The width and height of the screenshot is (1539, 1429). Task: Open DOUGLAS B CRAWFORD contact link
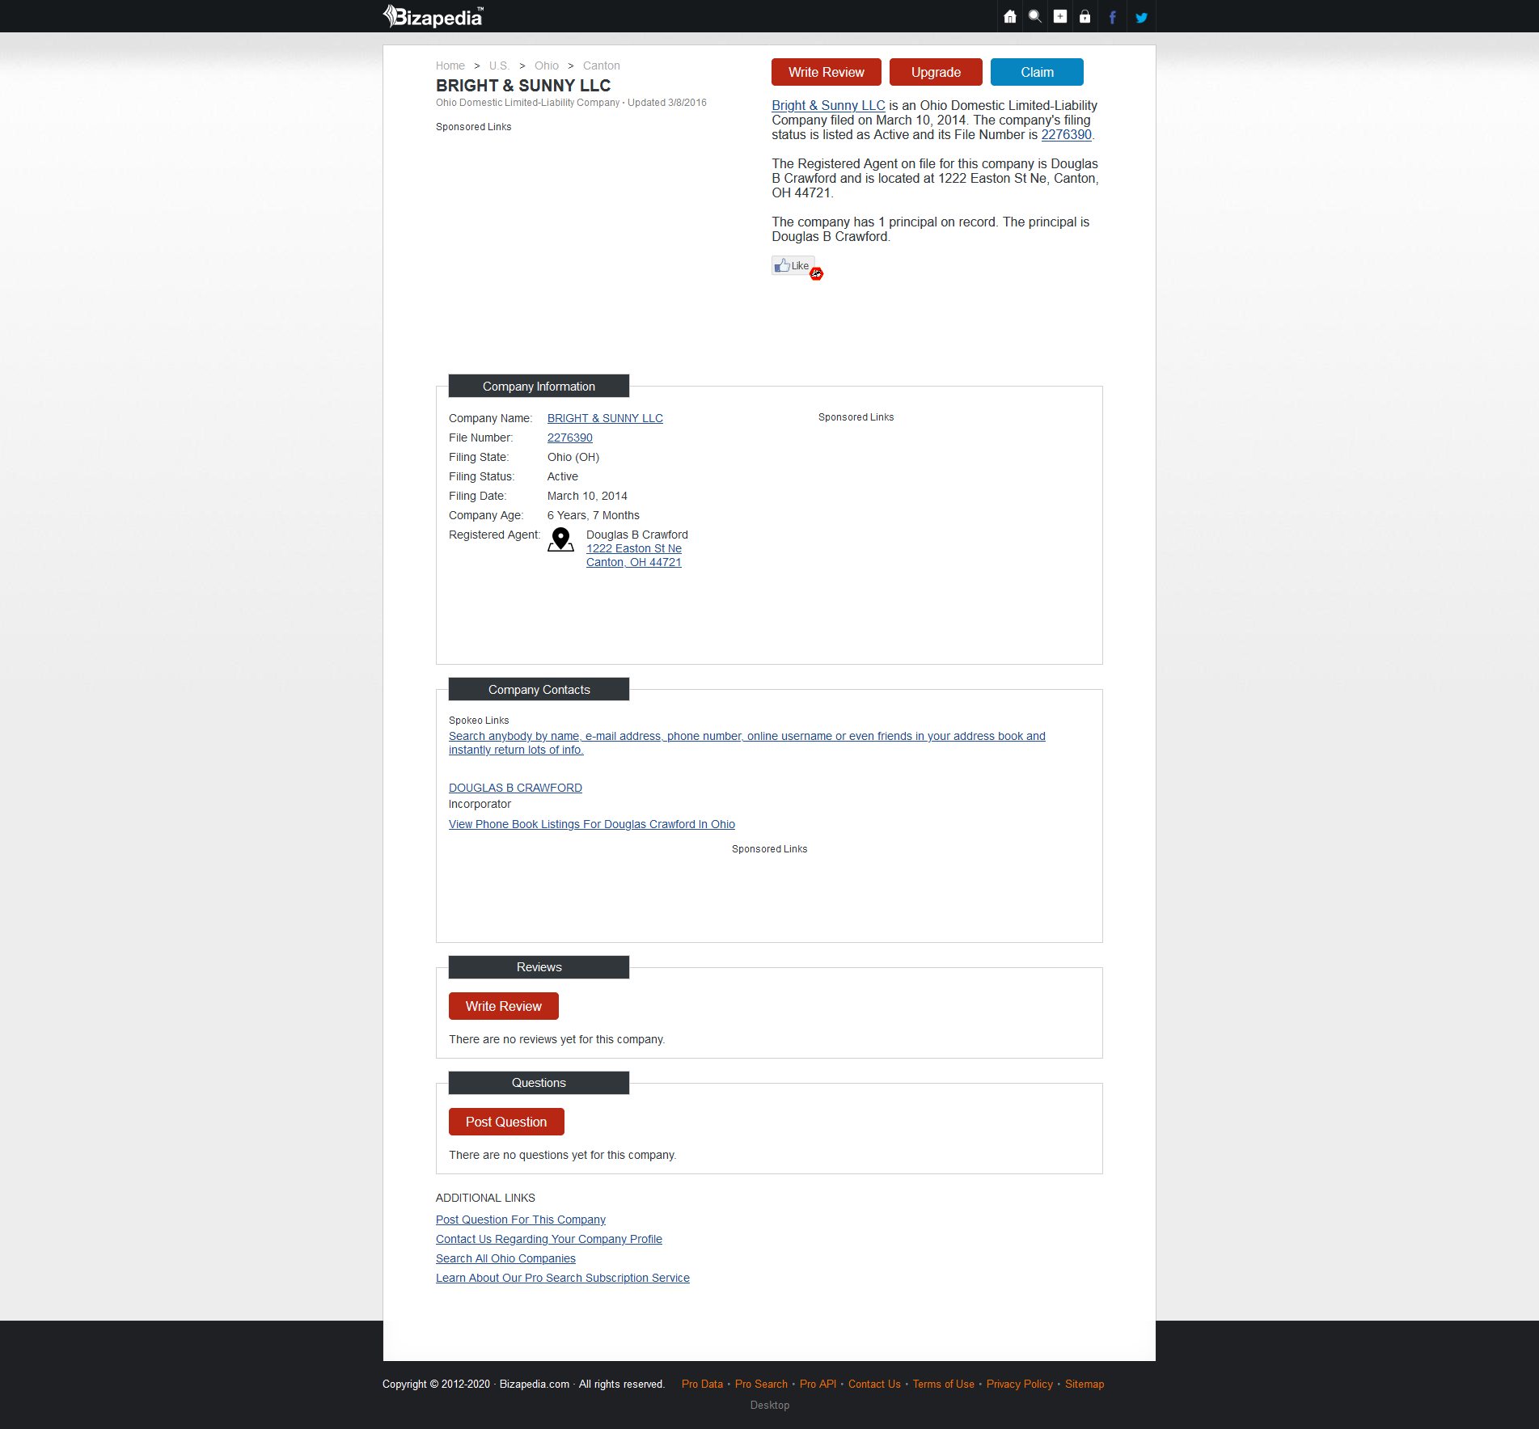[x=515, y=788]
